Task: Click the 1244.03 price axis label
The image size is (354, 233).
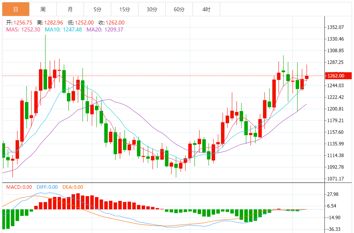Action: [x=335, y=85]
